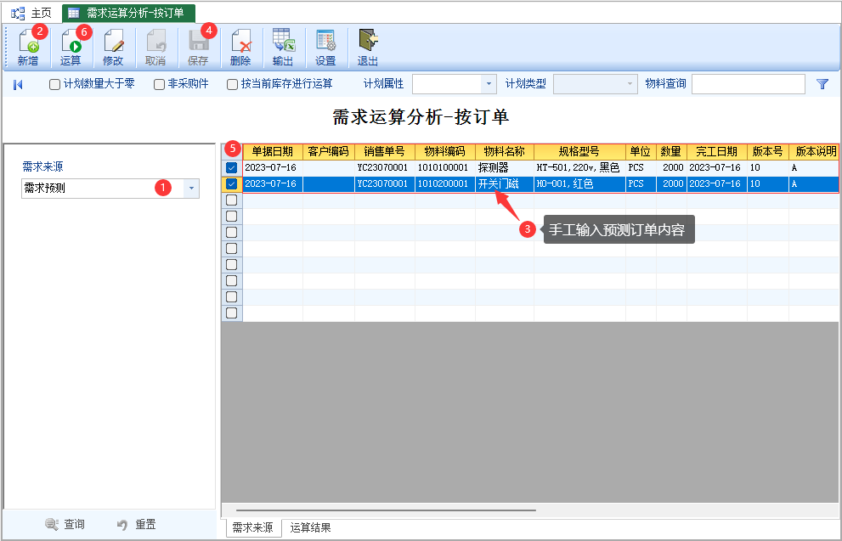Click the filter funnel icon
This screenshot has height=541, width=842.
tap(822, 84)
